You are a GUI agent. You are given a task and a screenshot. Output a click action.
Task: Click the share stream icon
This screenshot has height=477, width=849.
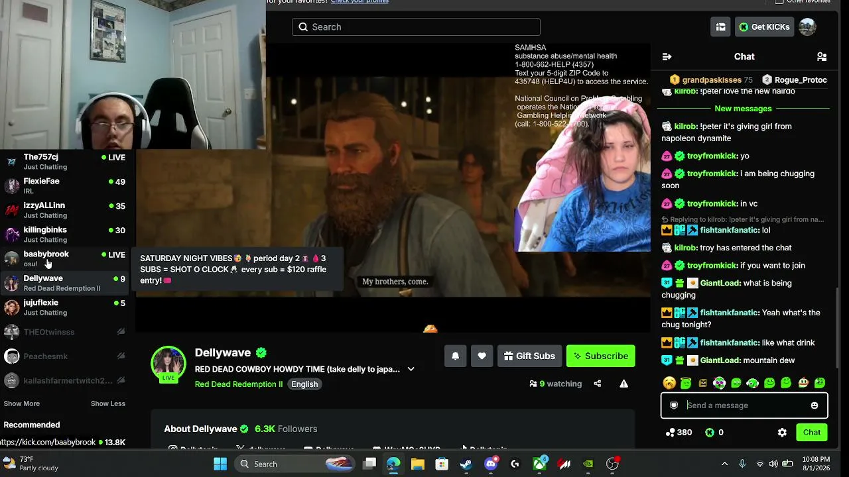click(x=598, y=384)
